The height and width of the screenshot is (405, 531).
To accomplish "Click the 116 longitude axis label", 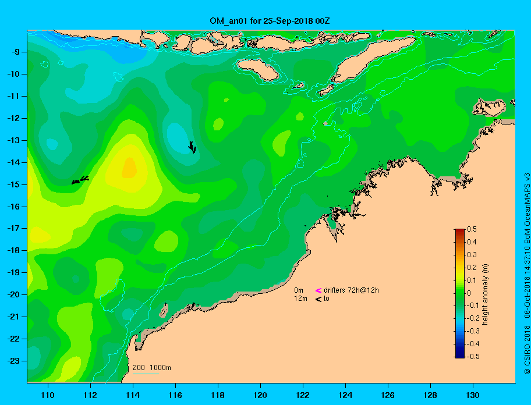I will 175,395.
